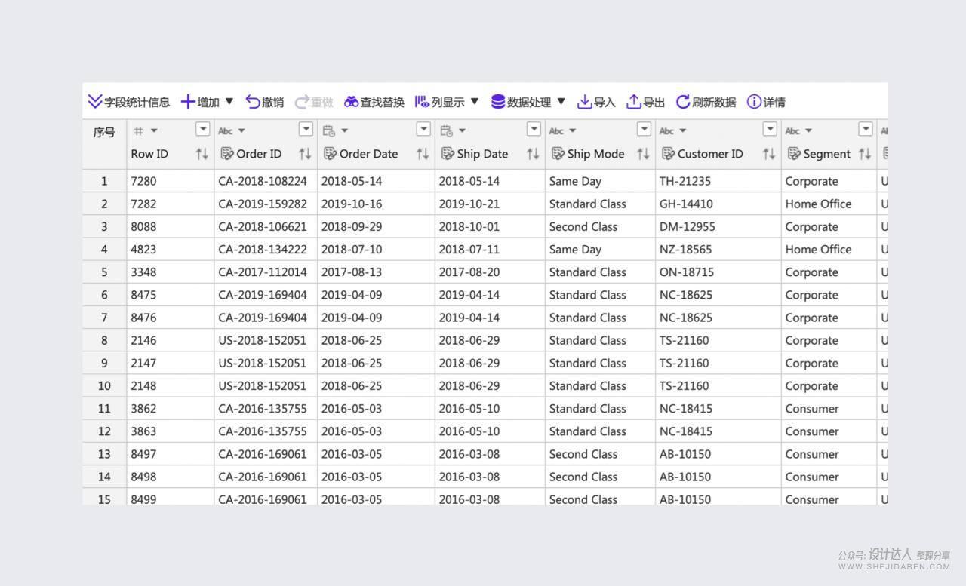Viewport: 966px width, 586px height.
Task: Click the Customer ID column name
Action: click(710, 154)
